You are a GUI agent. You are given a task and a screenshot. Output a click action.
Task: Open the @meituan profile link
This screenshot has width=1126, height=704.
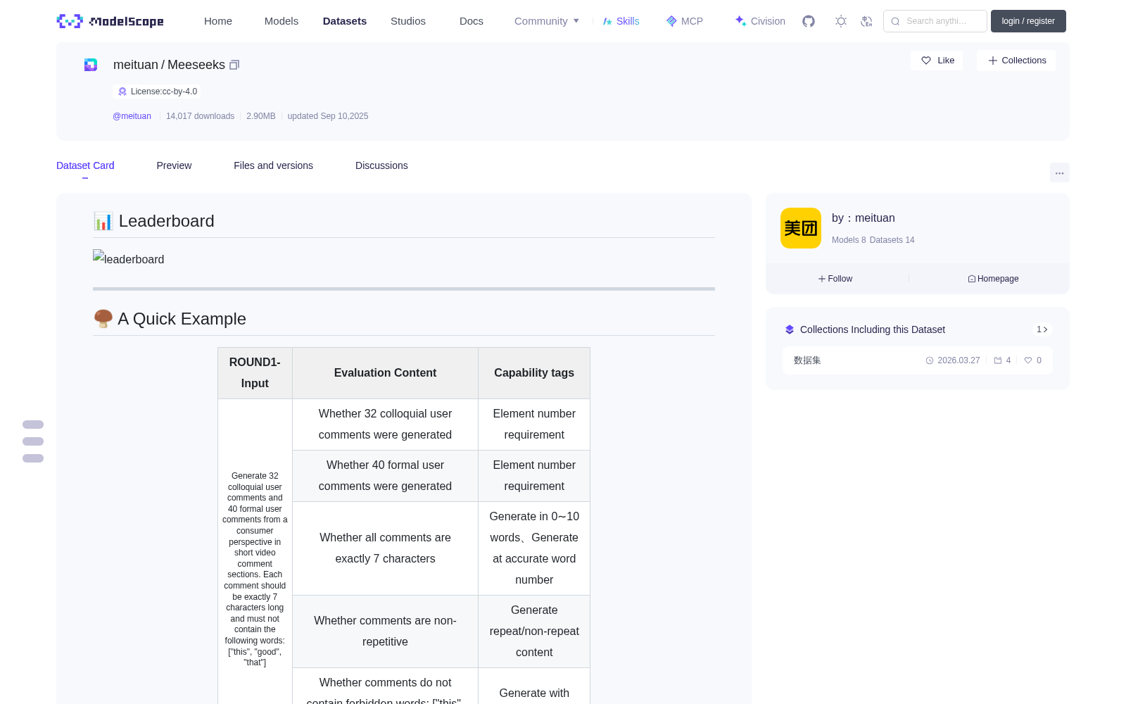[x=132, y=116]
